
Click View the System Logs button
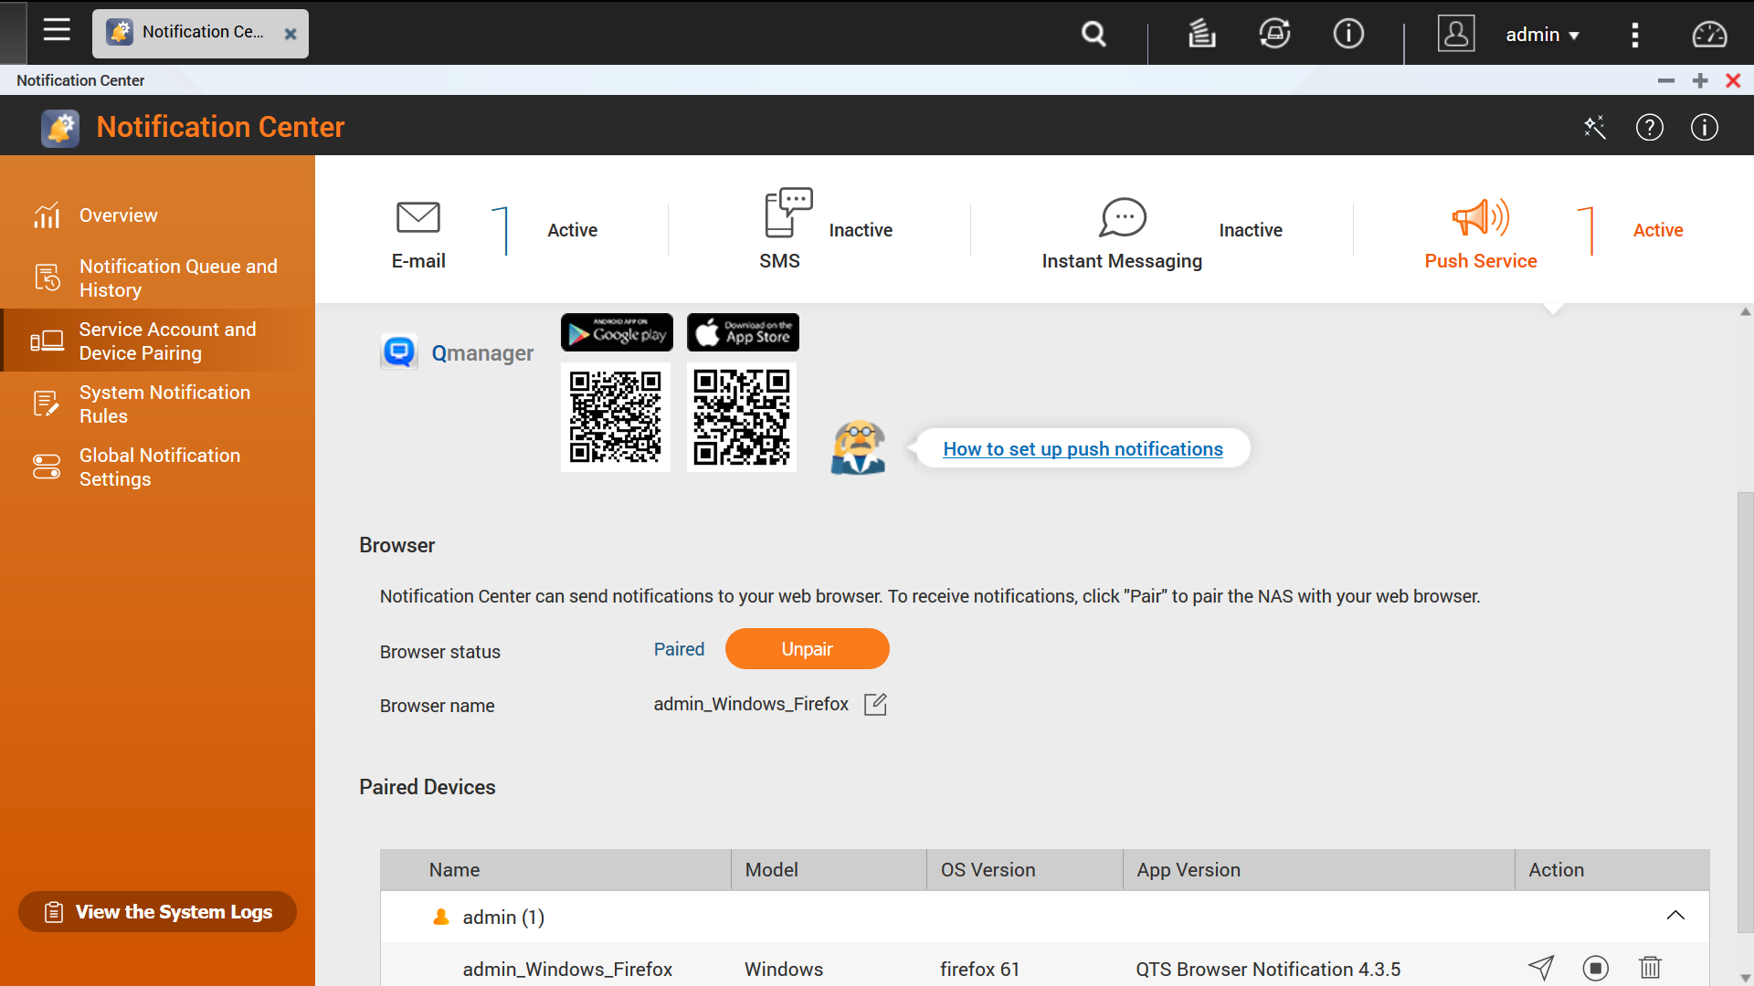(157, 912)
